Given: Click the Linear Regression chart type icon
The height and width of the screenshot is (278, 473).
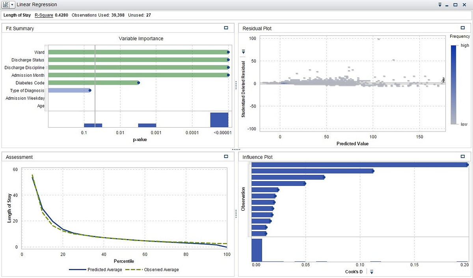Looking at the screenshot, I should 6,5.
